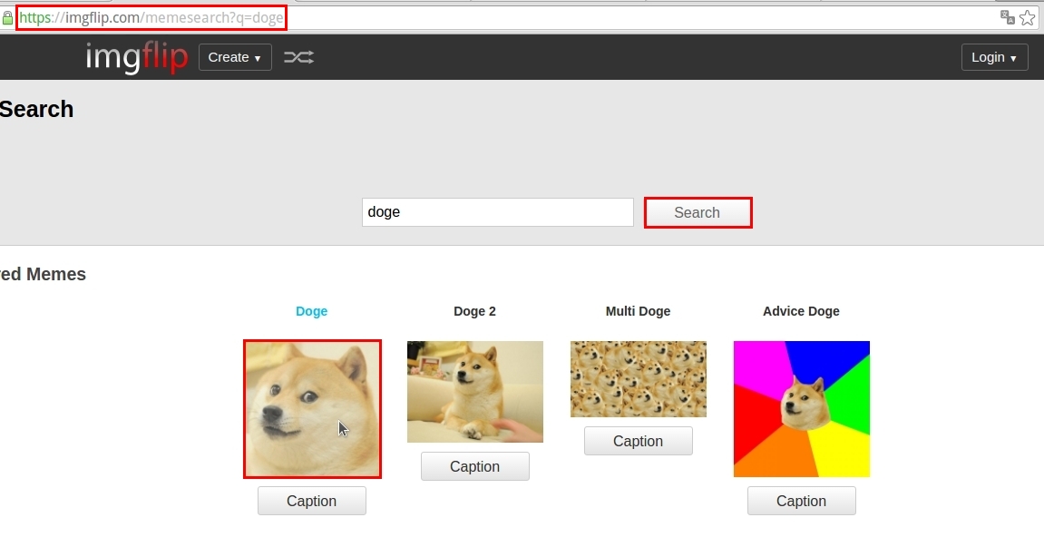Viewport: 1044px width, 537px height.
Task: Click the doge search input field
Action: click(497, 212)
